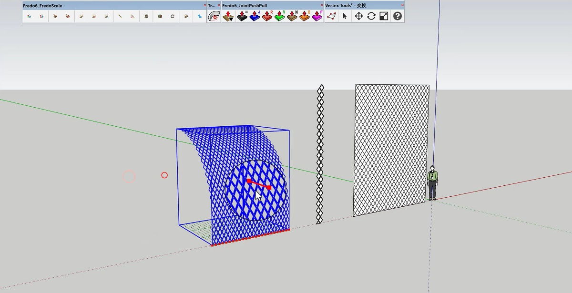Select the FredoScale Stretching tool, yellow stick icon
This screenshot has width=572, height=293.
(120, 16)
